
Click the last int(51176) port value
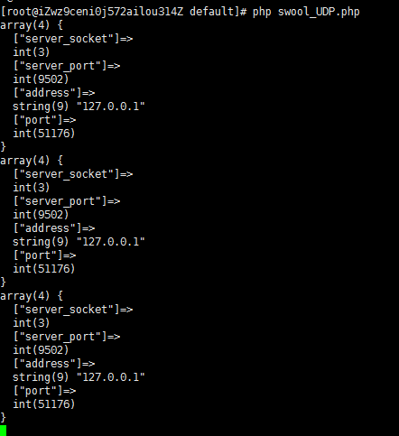[x=44, y=404]
